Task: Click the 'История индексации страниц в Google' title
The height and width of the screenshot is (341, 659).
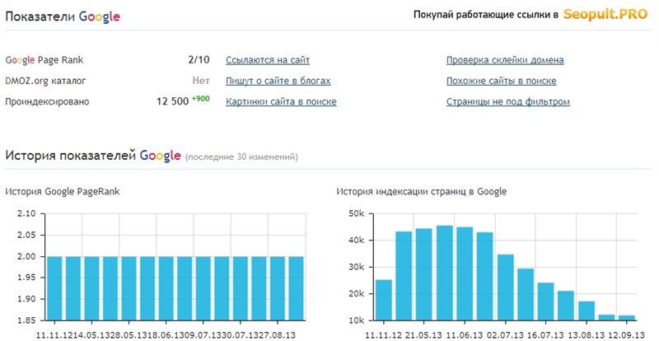Action: point(422,192)
